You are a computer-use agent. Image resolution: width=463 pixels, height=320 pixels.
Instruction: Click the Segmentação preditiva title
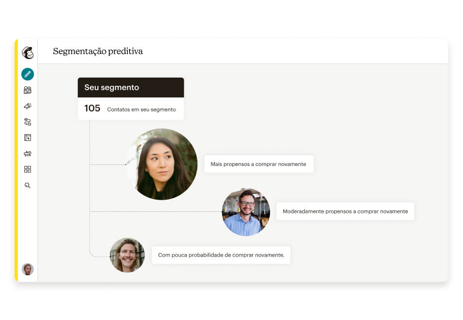click(x=98, y=51)
